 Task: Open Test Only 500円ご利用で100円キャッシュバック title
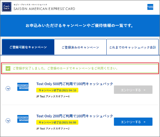[x=75, y=84]
